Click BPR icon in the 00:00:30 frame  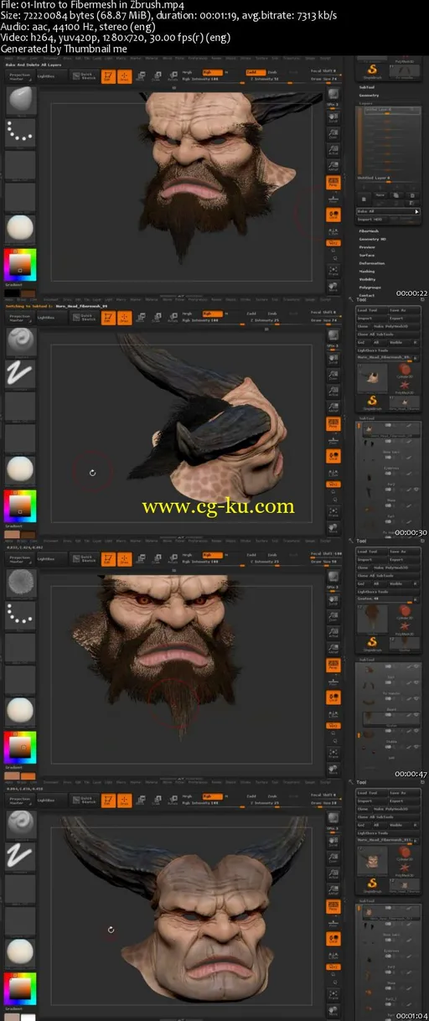point(333,334)
